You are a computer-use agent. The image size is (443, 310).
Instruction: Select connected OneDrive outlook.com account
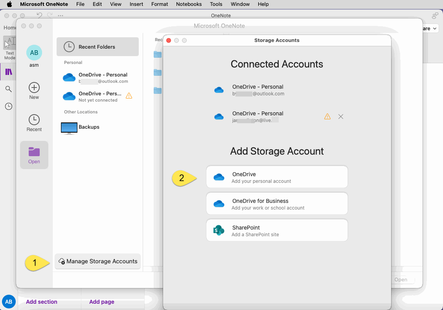point(277,90)
